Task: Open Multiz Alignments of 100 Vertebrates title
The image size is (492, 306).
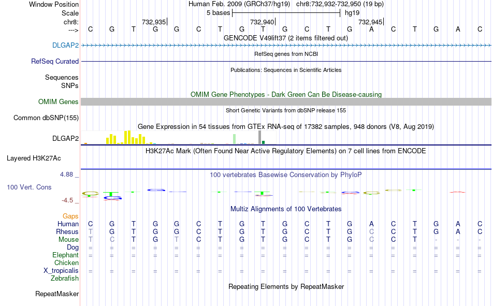Action: [x=286, y=209]
